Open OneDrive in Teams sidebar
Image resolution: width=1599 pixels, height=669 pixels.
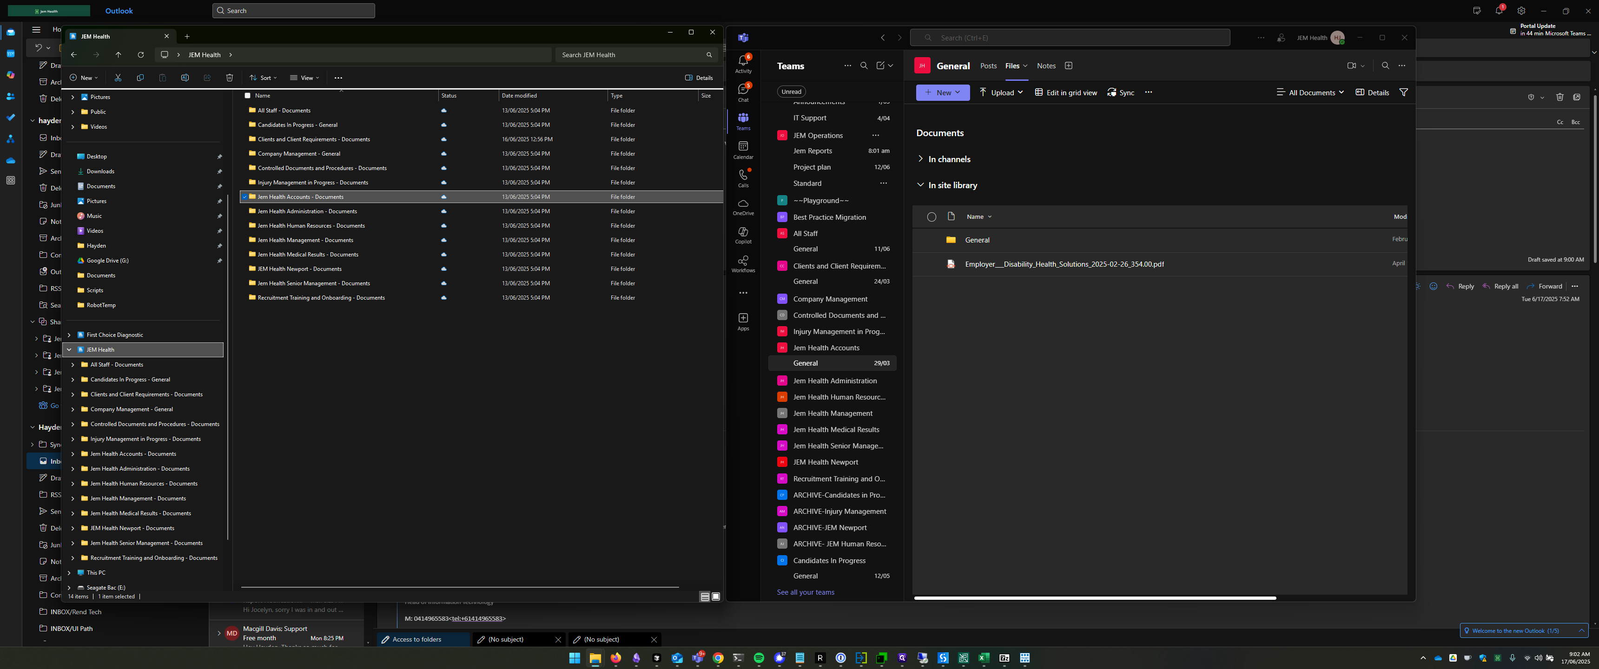[743, 207]
